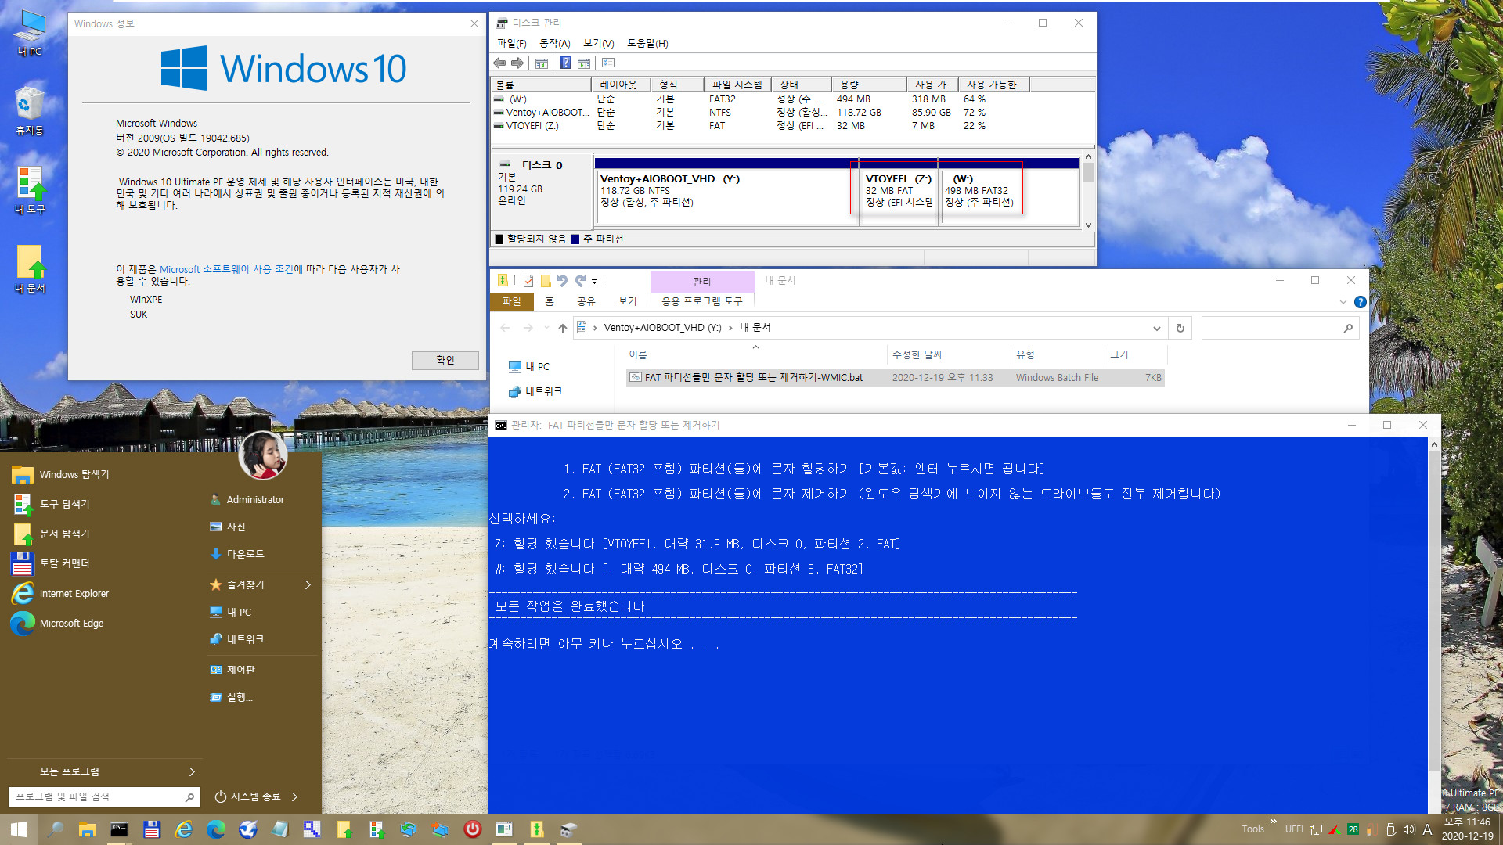Screen dimensions: 1503x845
Task: Click the show/hide console tree icon in Disk Management
Action: pyautogui.click(x=542, y=63)
